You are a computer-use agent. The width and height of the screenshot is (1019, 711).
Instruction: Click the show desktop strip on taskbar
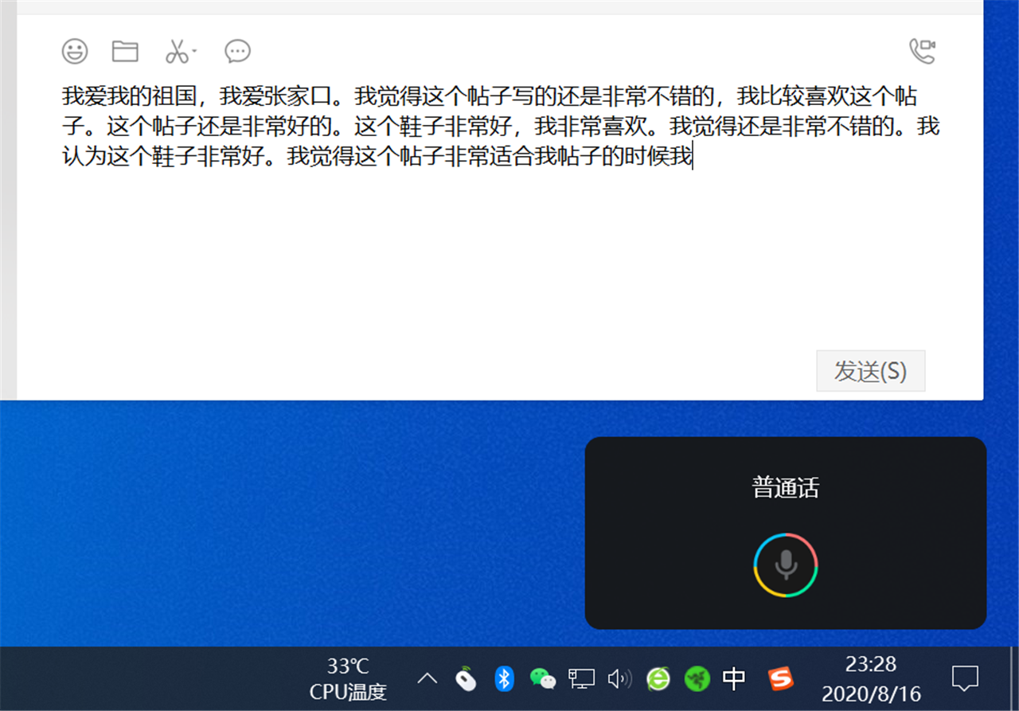pyautogui.click(x=1014, y=678)
